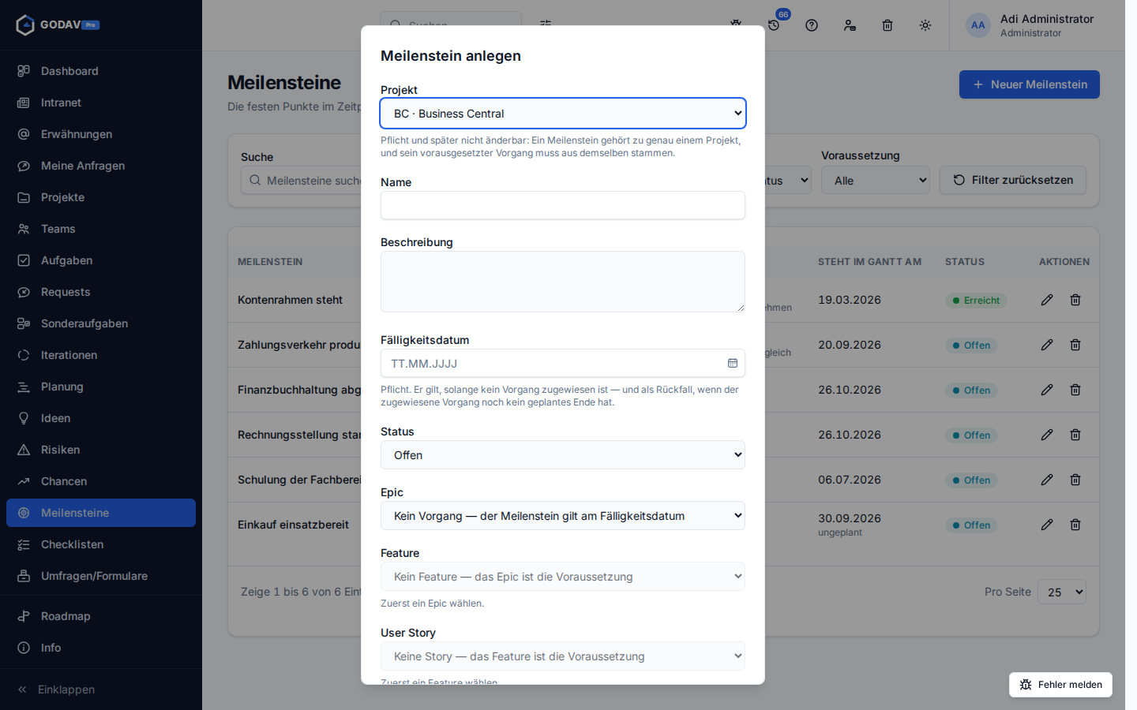Open the calendar picker in Fälligkeitsdatum field
1137x710 pixels.
pos(733,363)
